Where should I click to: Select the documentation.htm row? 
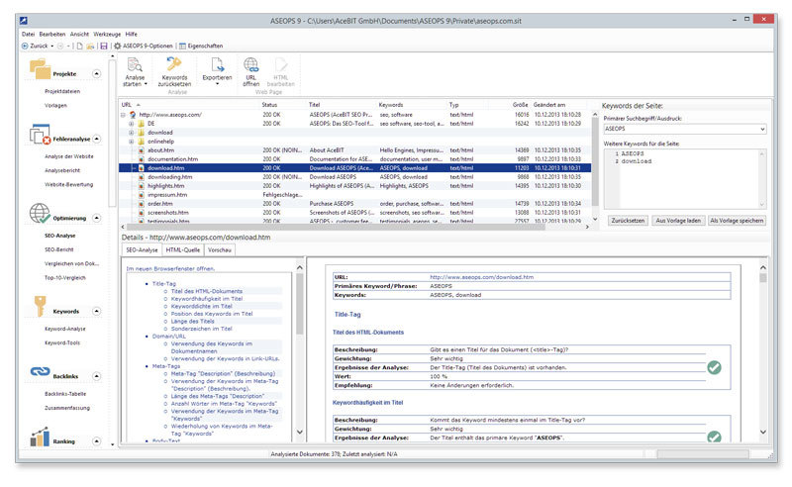[x=354, y=159]
